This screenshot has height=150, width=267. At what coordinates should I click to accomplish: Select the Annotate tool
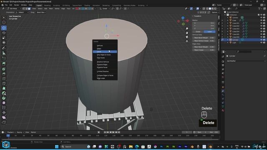[4, 48]
